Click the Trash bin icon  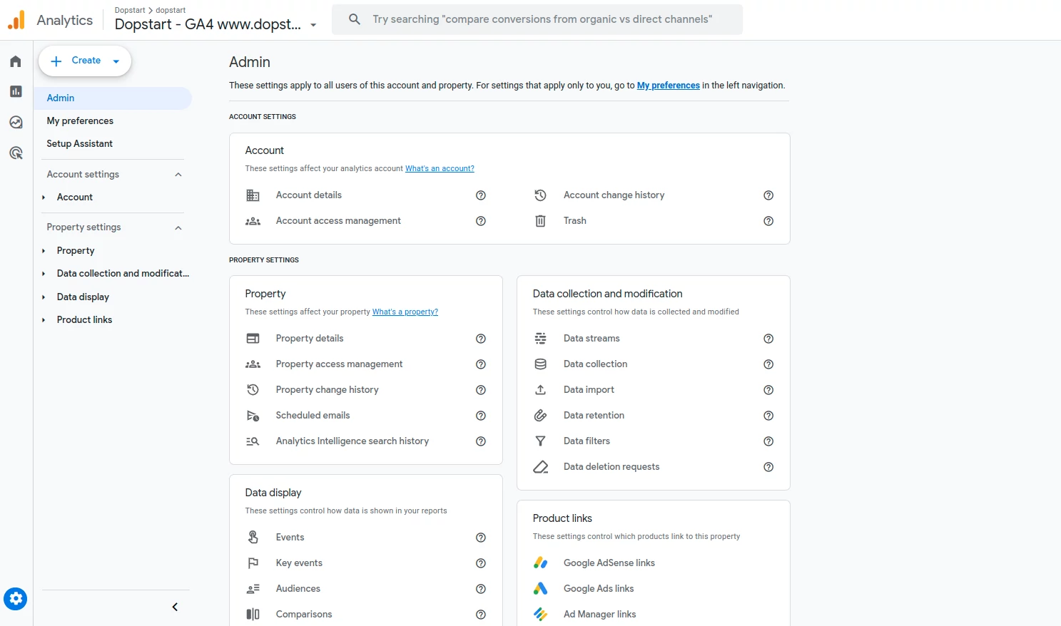[x=541, y=221]
